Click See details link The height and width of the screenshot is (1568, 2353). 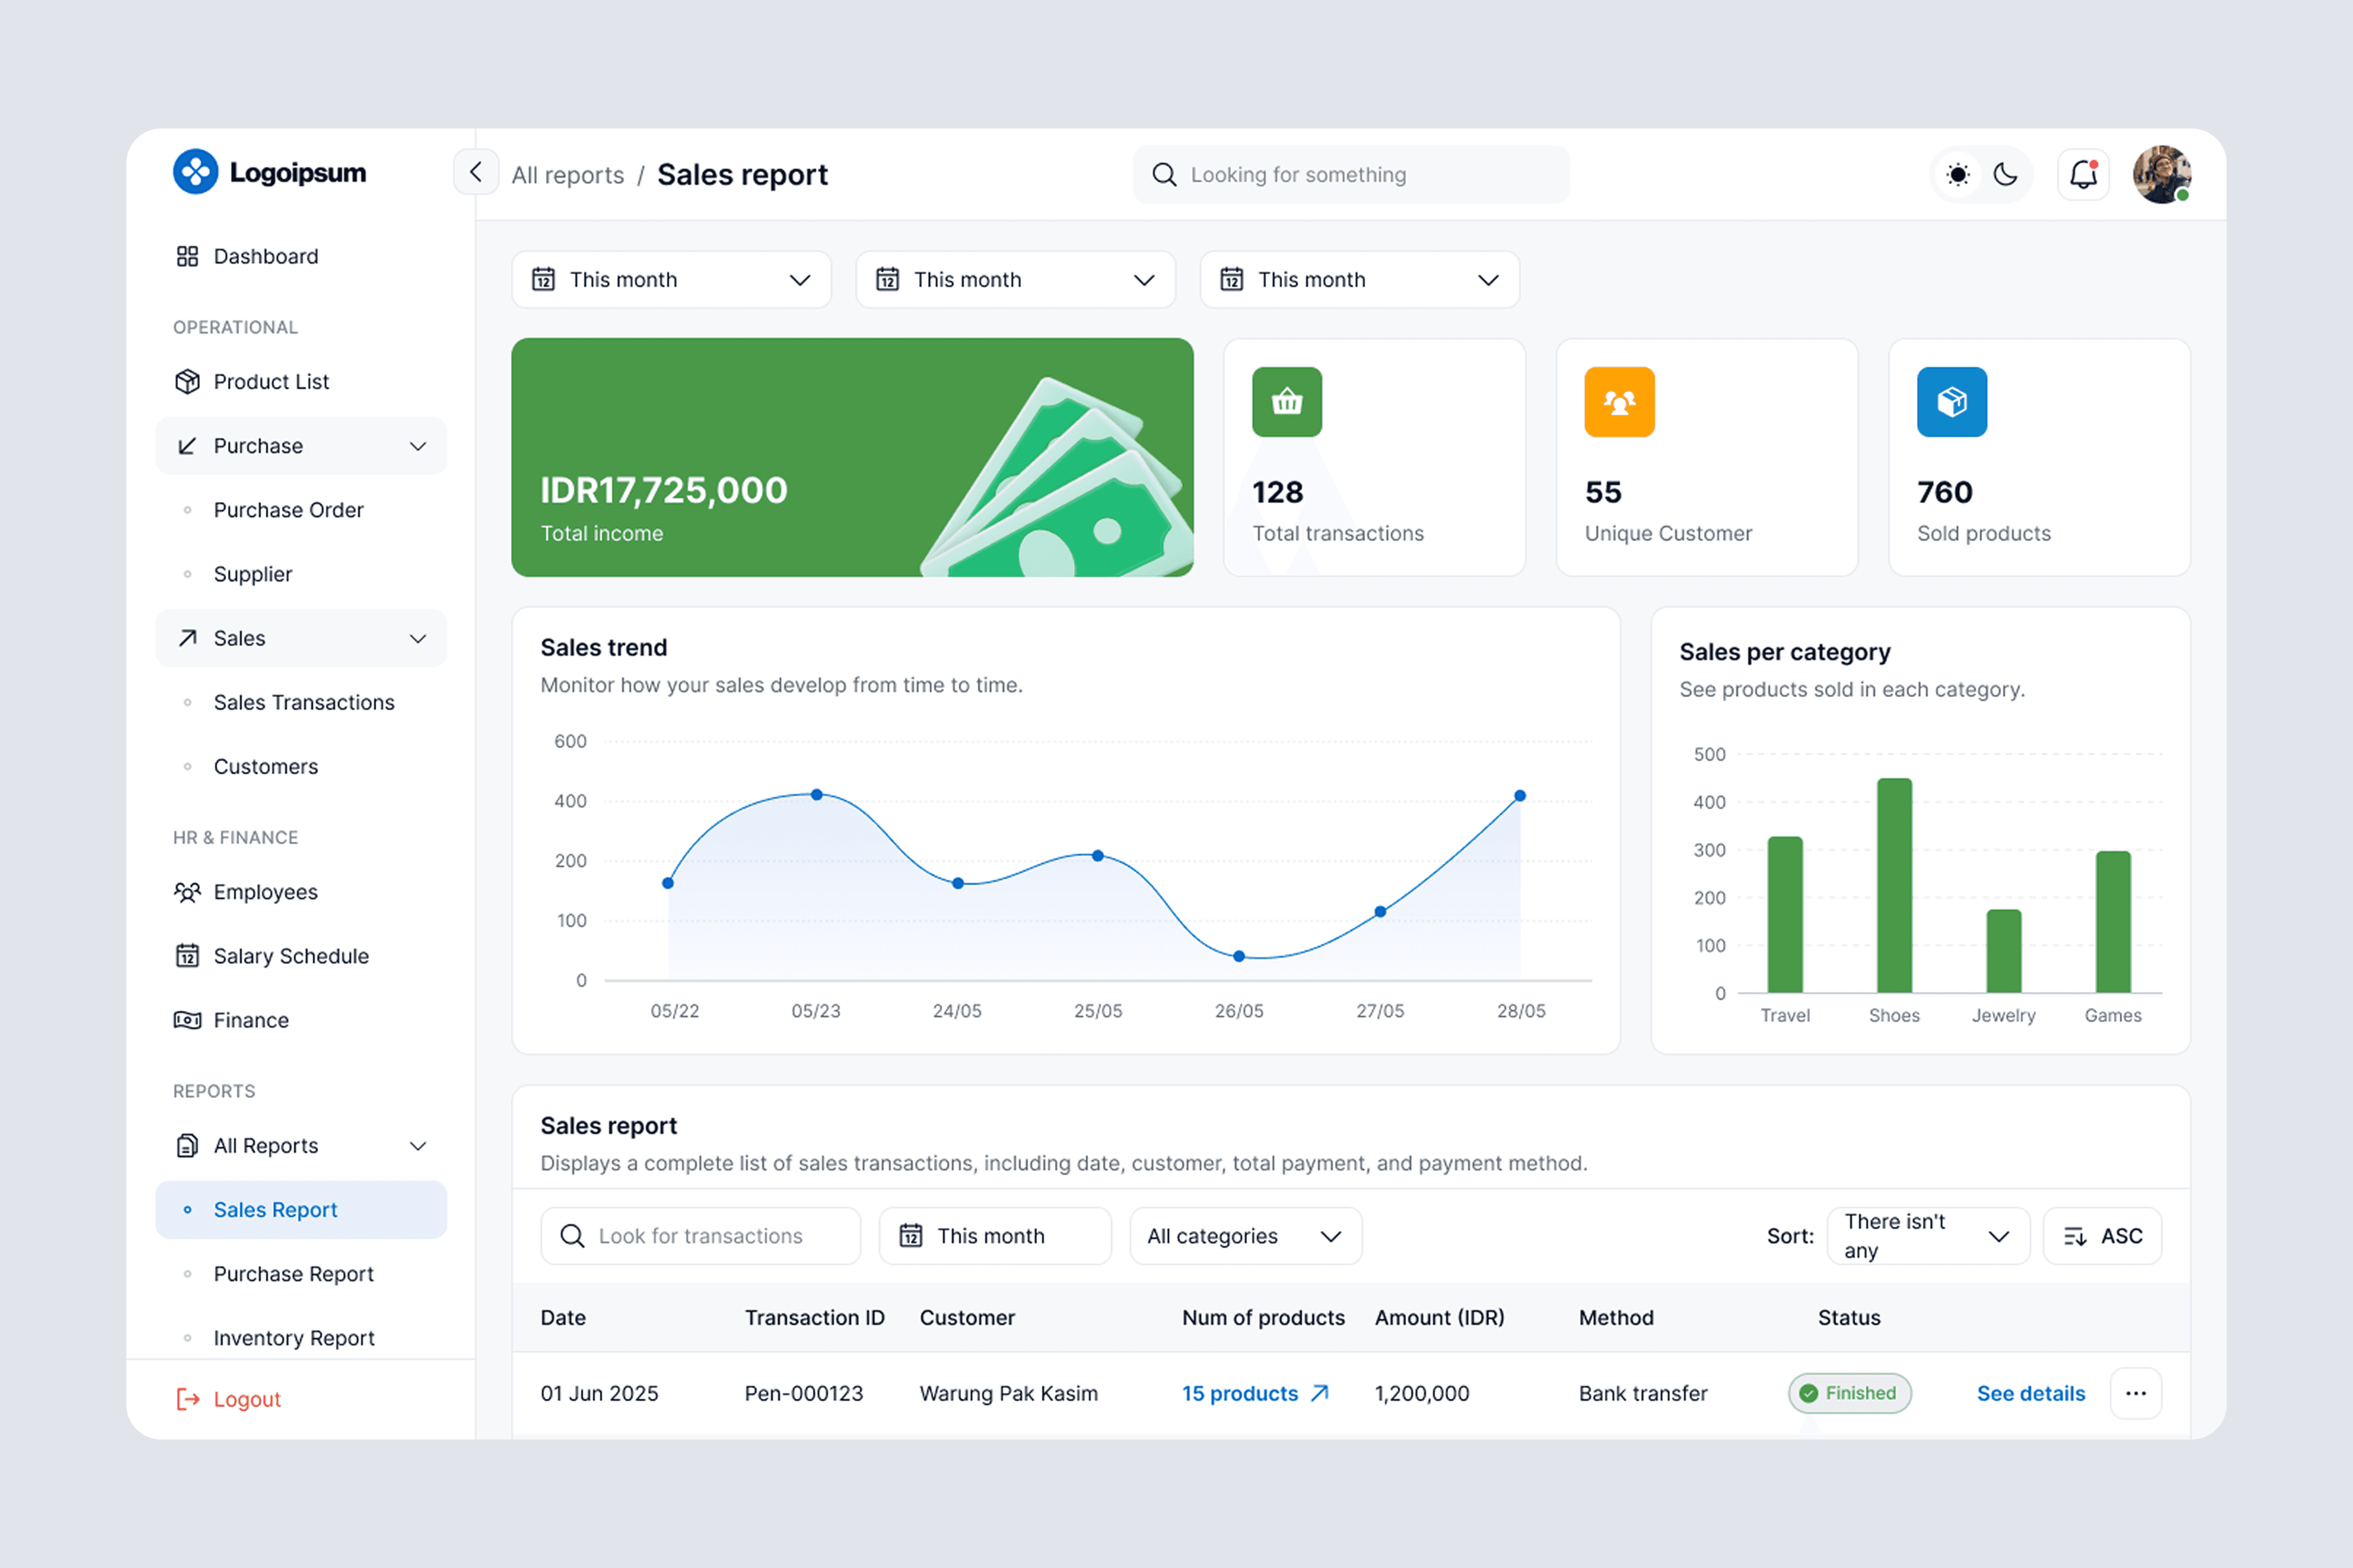point(2030,1393)
